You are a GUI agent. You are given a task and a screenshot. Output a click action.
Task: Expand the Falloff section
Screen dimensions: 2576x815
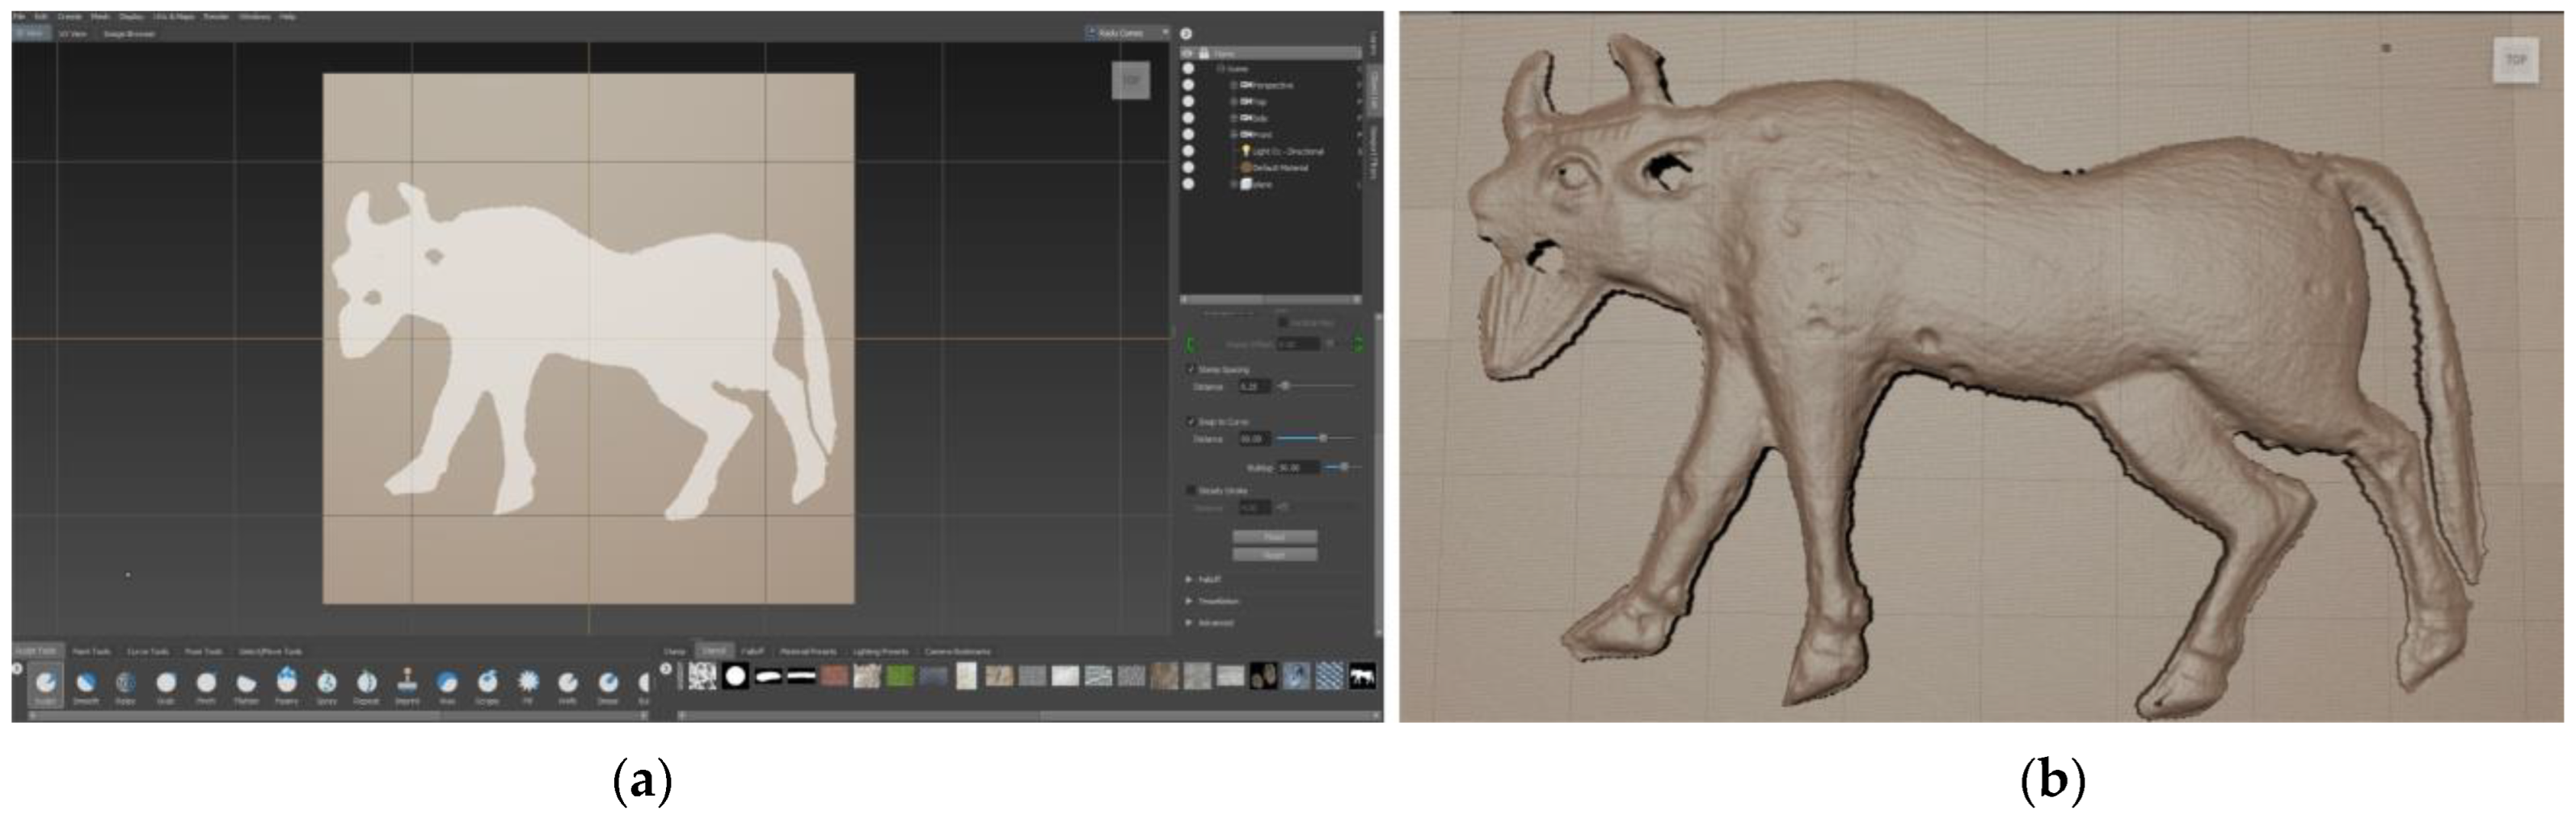pyautogui.click(x=1189, y=579)
